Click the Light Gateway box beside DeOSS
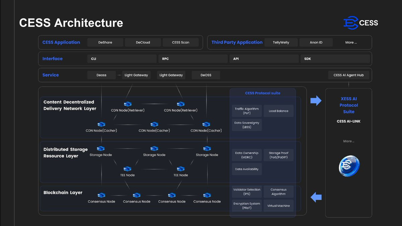This screenshot has width=402, height=226. pyautogui.click(x=171, y=75)
